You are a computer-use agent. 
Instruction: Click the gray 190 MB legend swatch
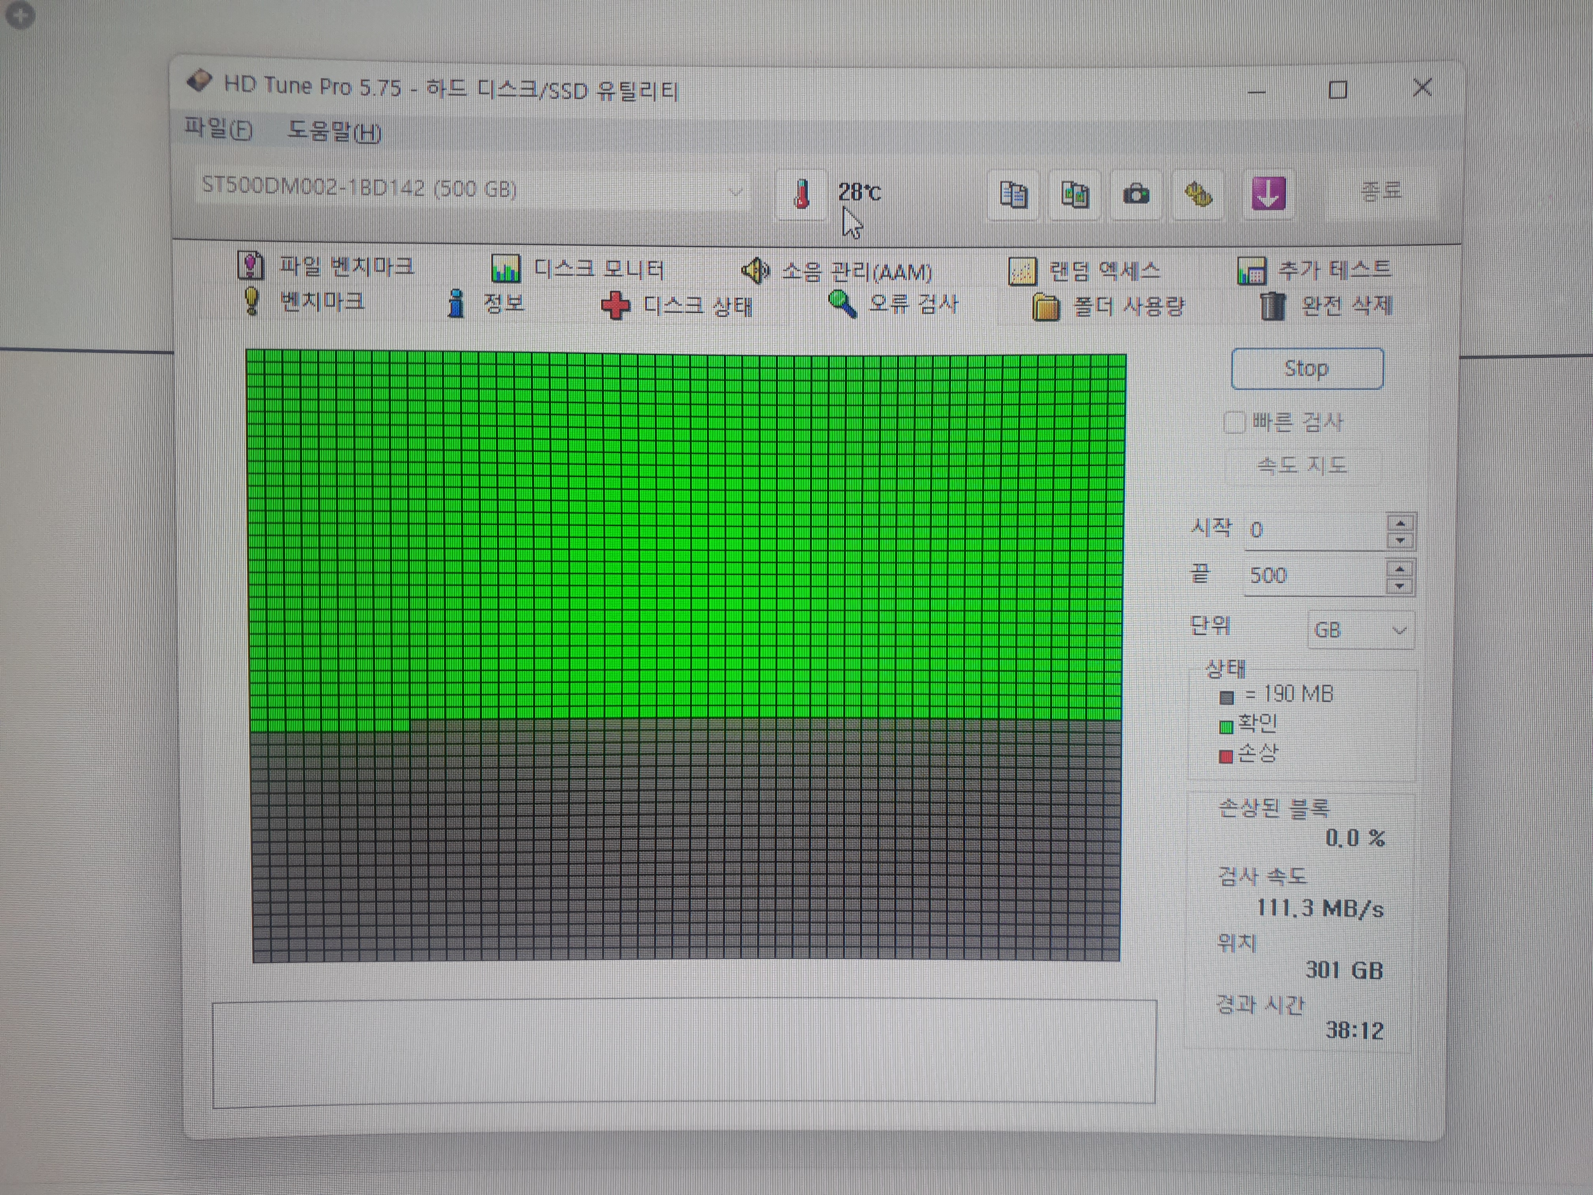click(x=1226, y=697)
